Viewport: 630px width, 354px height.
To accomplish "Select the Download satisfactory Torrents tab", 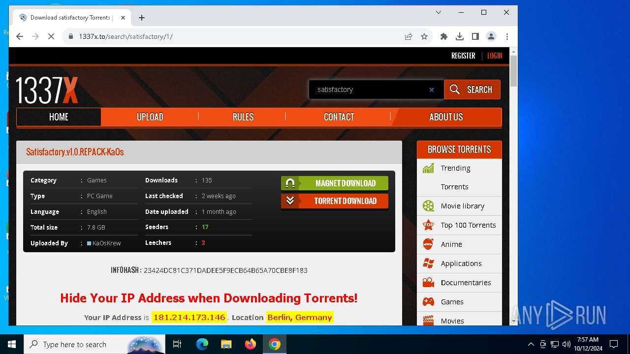I will click(x=71, y=18).
